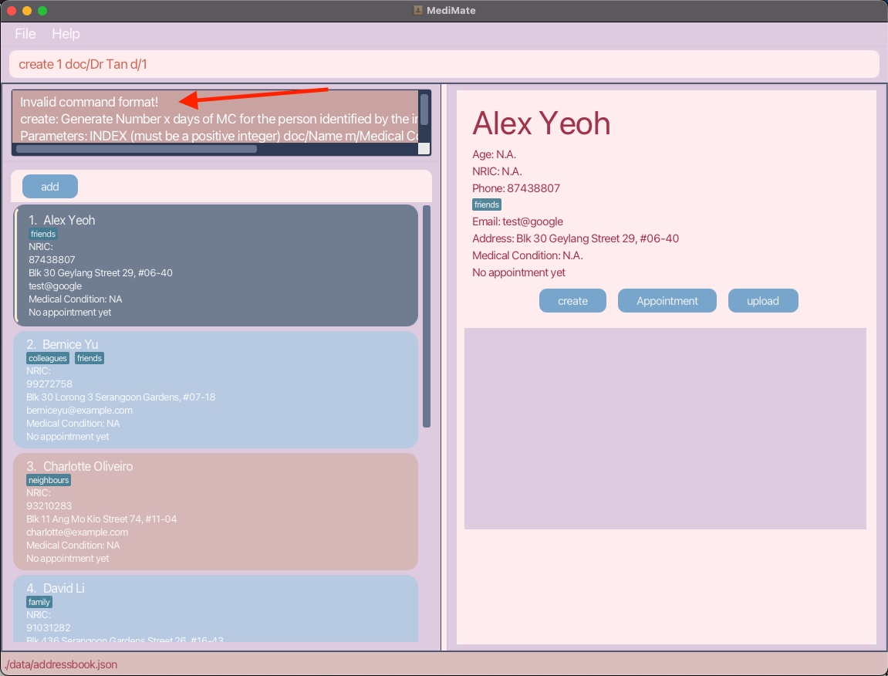Select the Bernice Yu patient card
Screen dimensions: 888x676
[216, 390]
